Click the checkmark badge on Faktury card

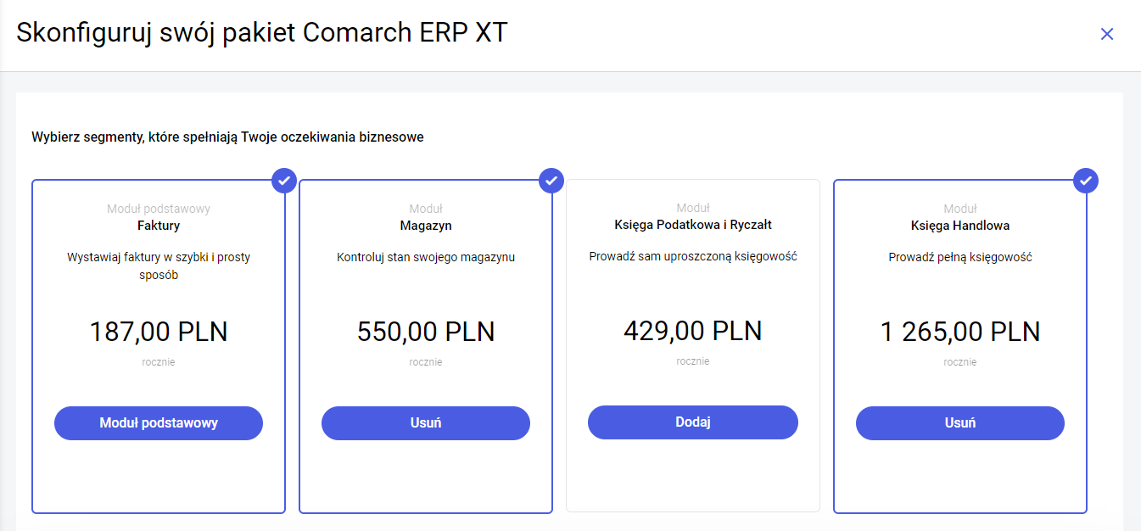284,181
